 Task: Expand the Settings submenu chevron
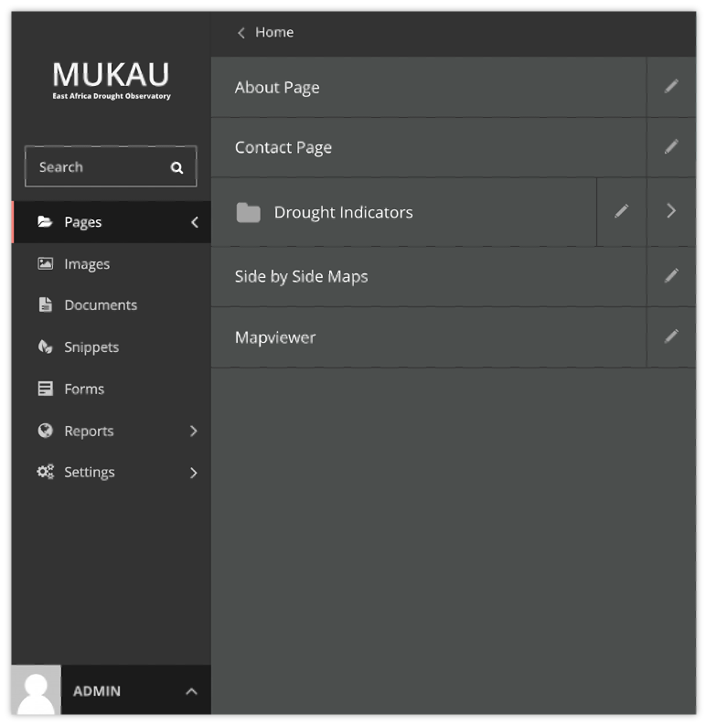(x=194, y=473)
